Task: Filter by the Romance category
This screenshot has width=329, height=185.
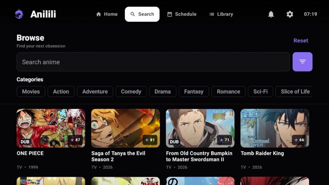Action: (228, 92)
